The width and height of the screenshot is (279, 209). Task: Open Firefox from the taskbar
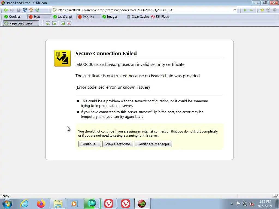pyautogui.click(x=41, y=204)
